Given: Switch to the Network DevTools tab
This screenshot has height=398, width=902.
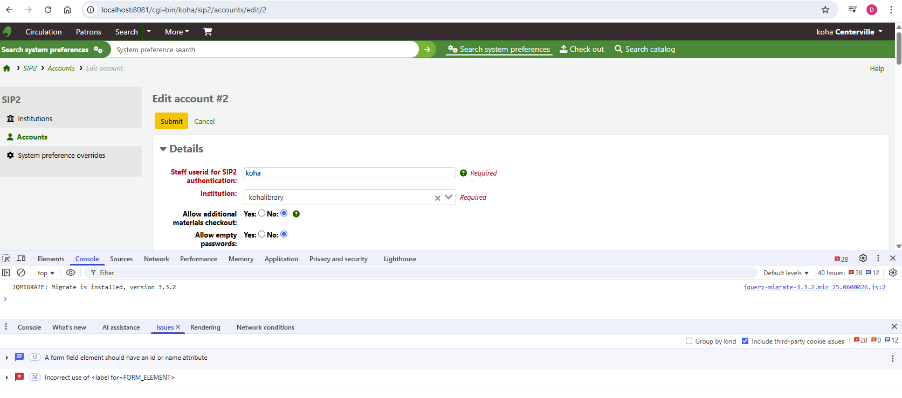Looking at the screenshot, I should [x=156, y=259].
